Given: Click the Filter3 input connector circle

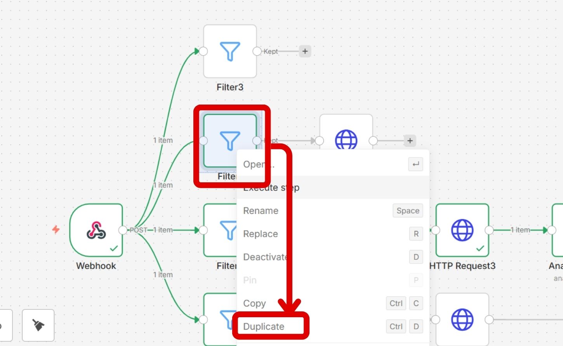Looking at the screenshot, I should (x=203, y=51).
